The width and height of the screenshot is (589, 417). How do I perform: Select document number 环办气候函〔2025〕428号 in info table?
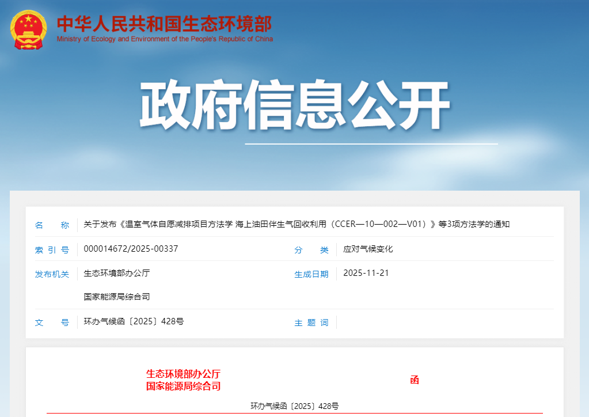134,321
